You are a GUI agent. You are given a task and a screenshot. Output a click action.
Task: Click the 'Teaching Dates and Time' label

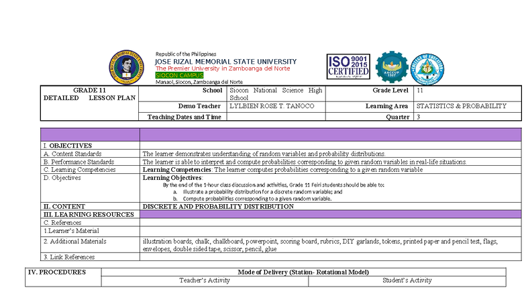[184, 117]
